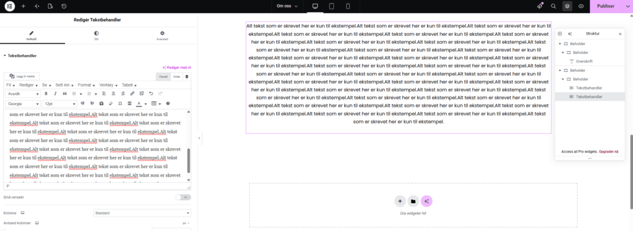Apply blockquote formatting
Viewport: 633px width, 231px height.
(64, 94)
